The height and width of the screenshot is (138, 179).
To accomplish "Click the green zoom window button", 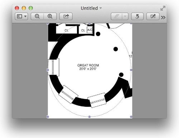I will click(31, 8).
